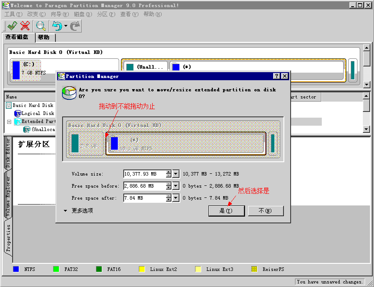
Task: Cancel with the 不(N) button
Action: tap(265, 211)
